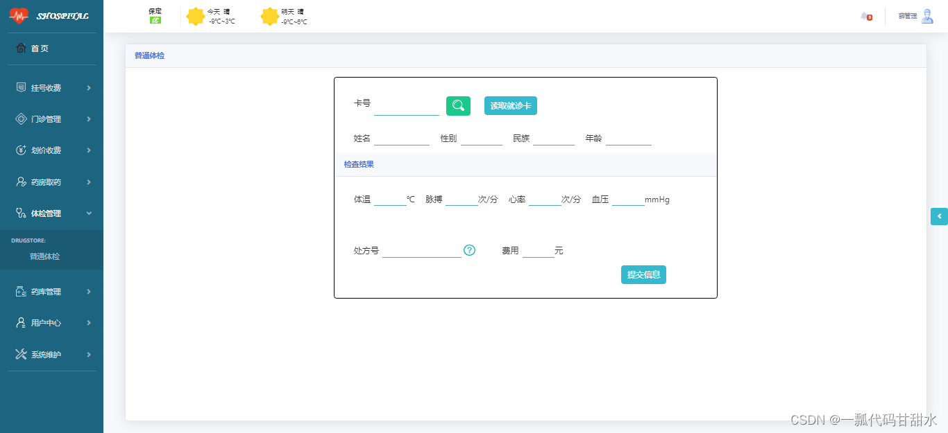The image size is (948, 433).
Task: Open the notification bell
Action: pos(865,16)
